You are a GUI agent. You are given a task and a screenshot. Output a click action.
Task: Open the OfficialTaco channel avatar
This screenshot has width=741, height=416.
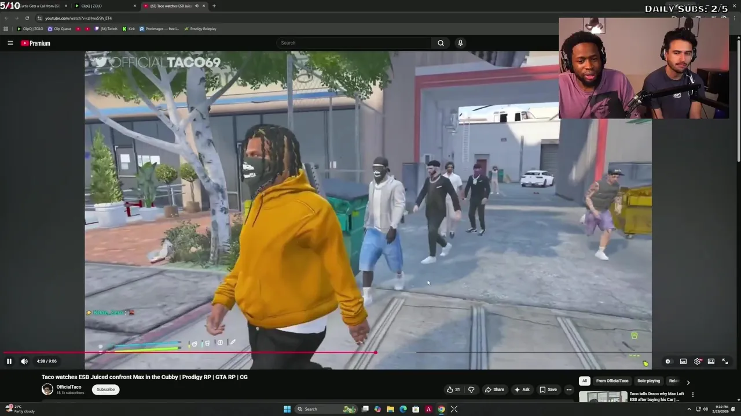pos(47,389)
